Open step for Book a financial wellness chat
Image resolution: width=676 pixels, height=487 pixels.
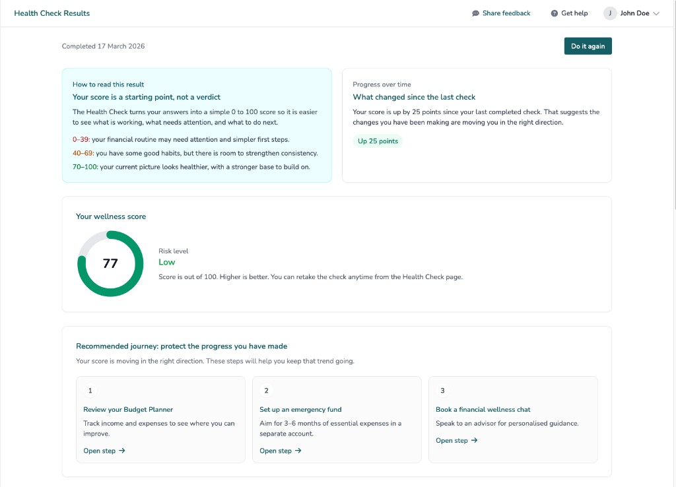click(457, 440)
